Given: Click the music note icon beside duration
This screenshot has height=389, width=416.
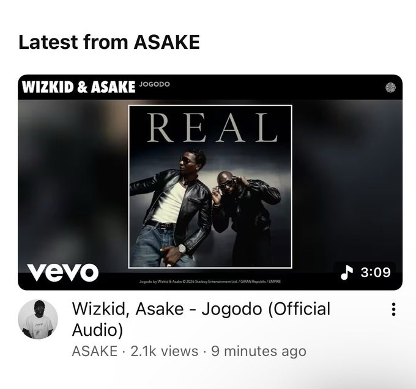Looking at the screenshot, I should [x=347, y=272].
